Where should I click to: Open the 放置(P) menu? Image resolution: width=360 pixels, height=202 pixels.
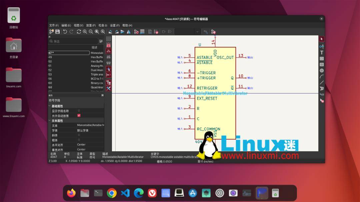tap(91, 25)
